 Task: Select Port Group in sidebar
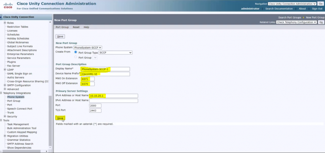(x=14, y=101)
